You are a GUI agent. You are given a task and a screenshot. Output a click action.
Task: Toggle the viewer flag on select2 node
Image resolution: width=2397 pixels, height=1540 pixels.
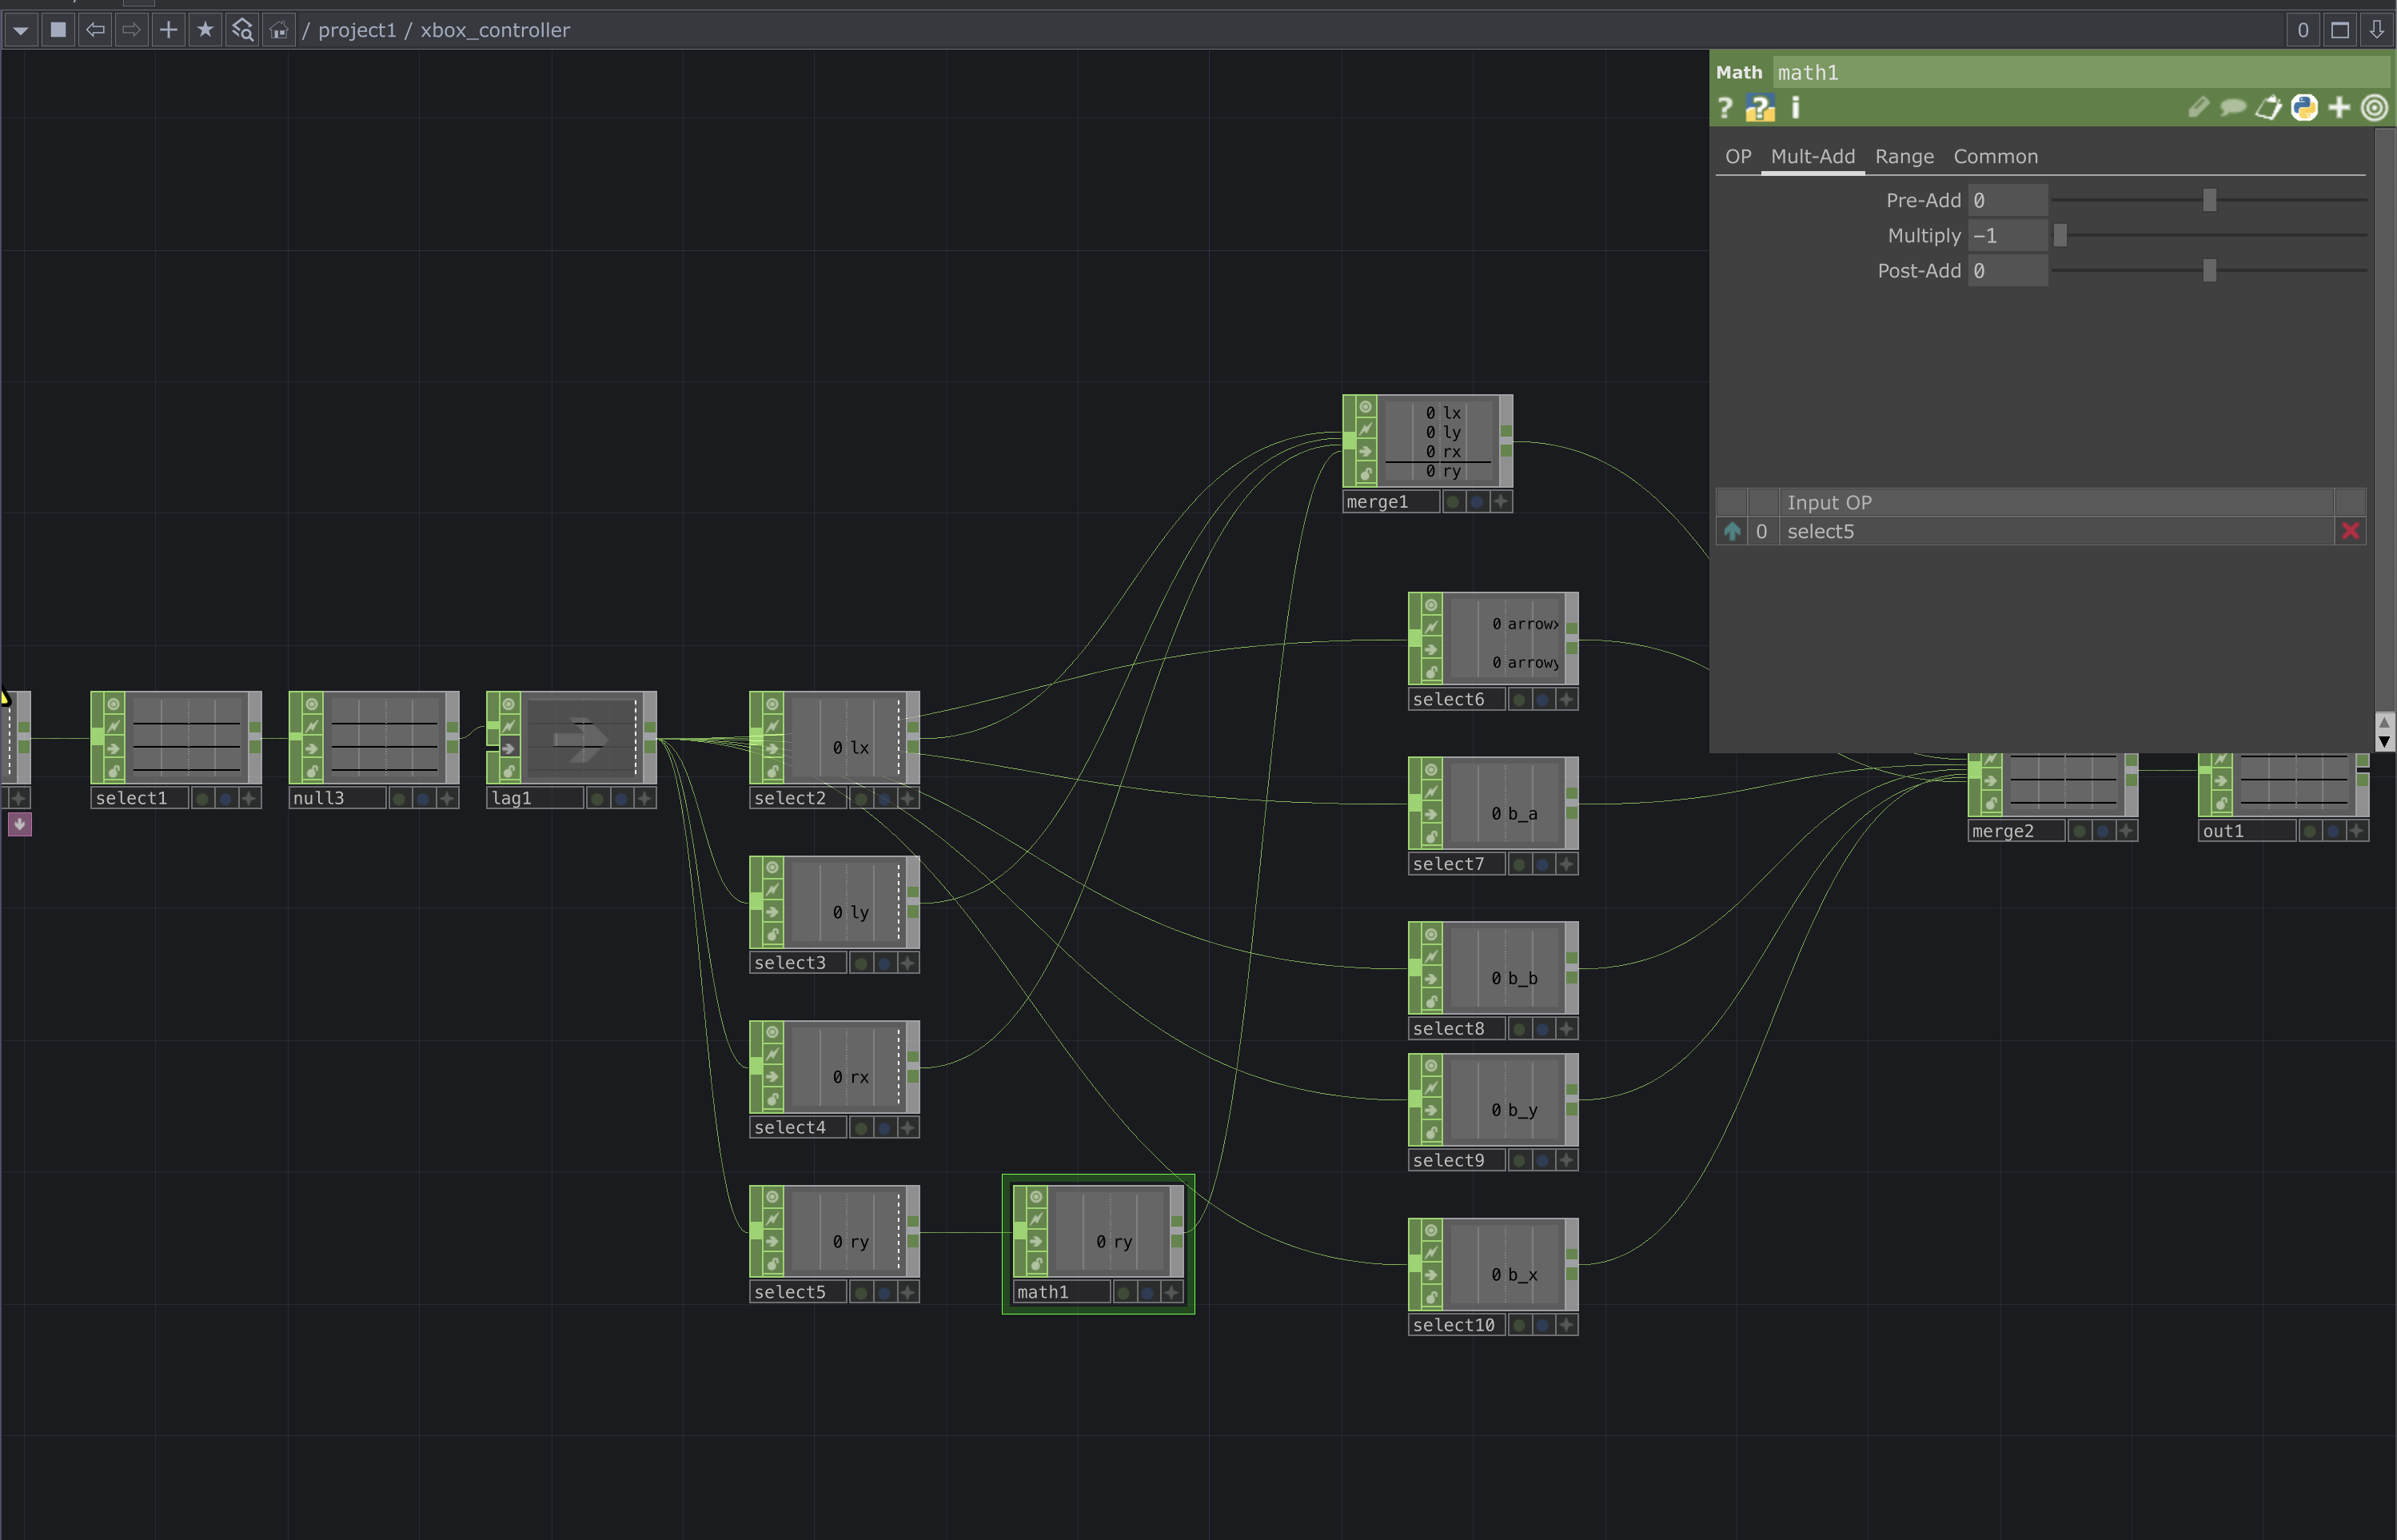click(773, 704)
